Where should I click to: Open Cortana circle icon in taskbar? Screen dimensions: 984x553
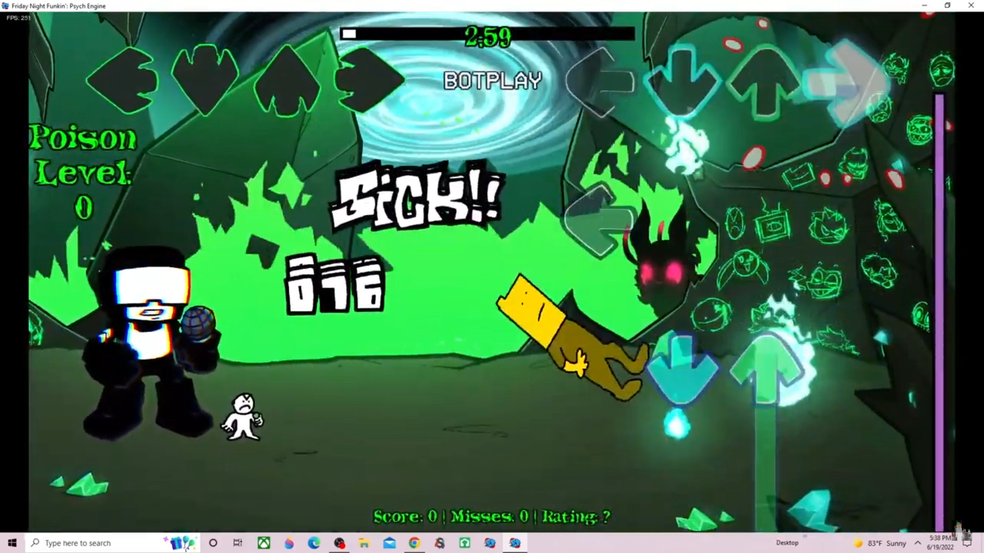coord(213,543)
